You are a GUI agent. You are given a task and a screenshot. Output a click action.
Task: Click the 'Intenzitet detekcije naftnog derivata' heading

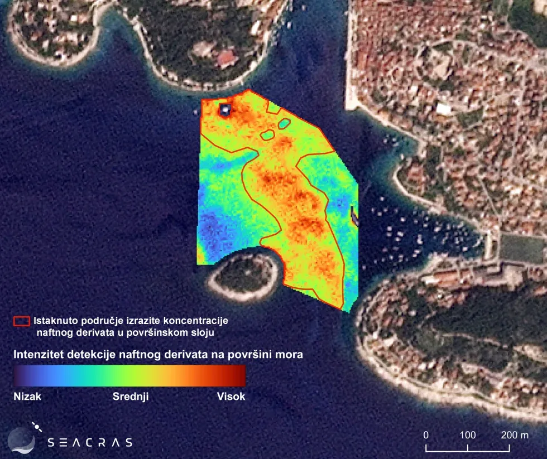tap(158, 355)
